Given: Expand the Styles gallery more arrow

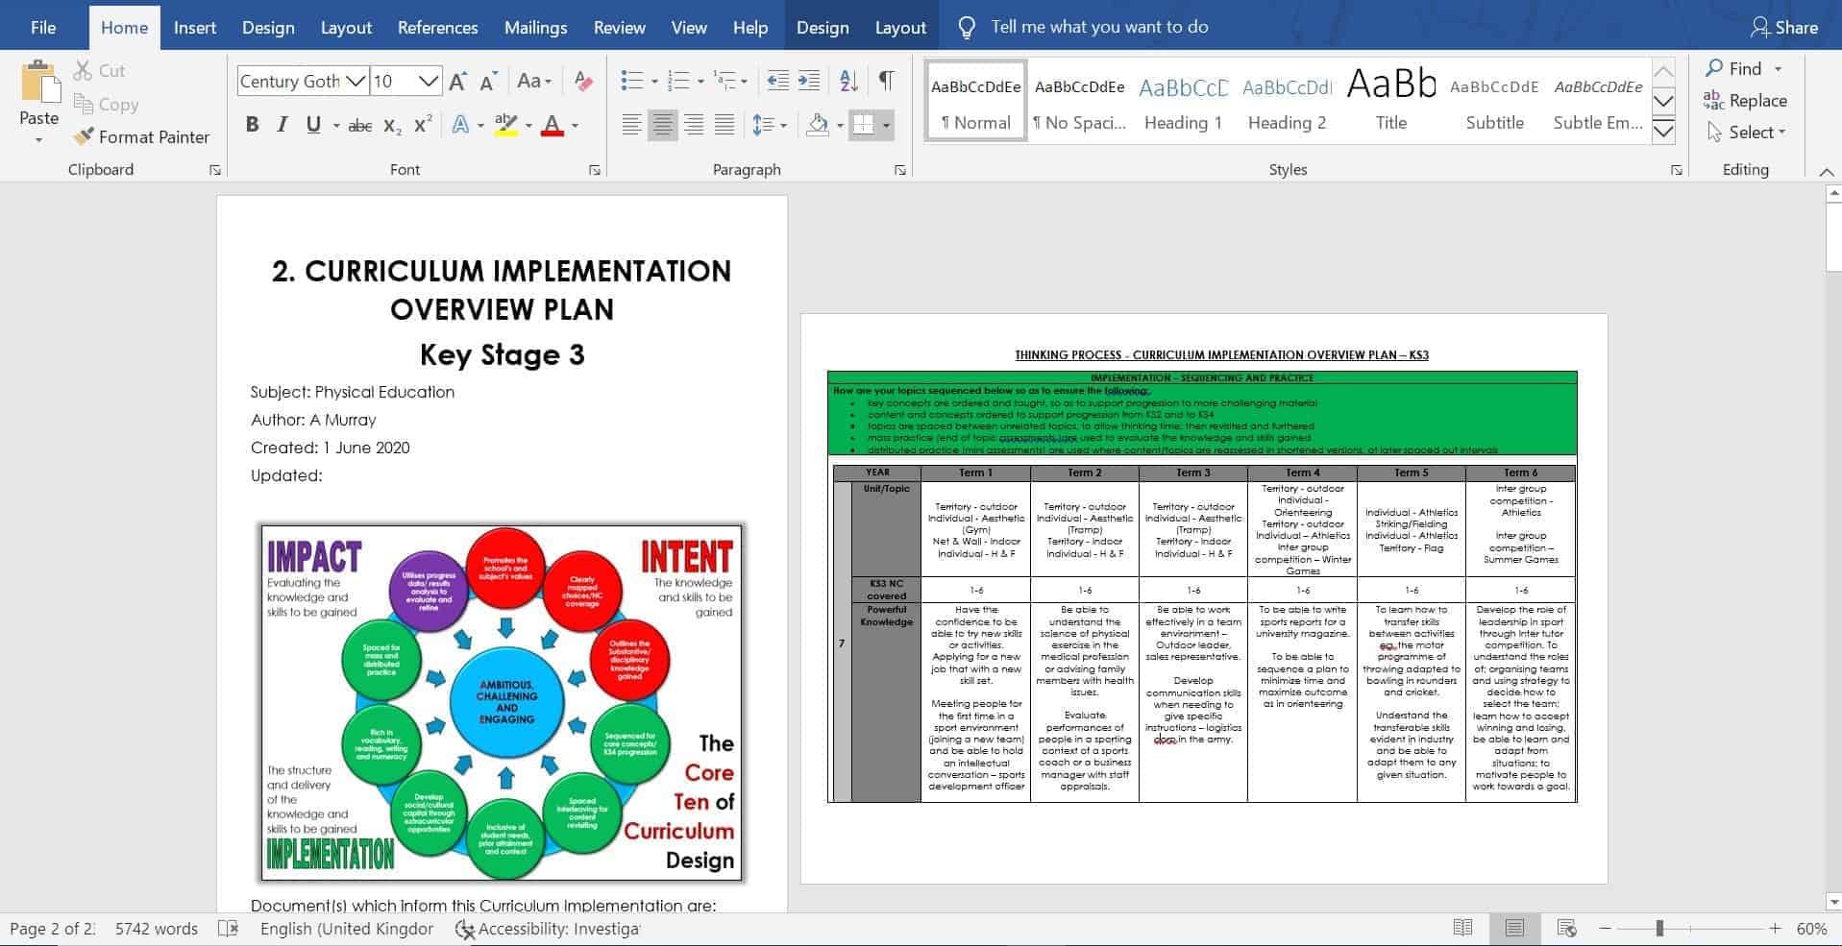Looking at the screenshot, I should 1663,133.
